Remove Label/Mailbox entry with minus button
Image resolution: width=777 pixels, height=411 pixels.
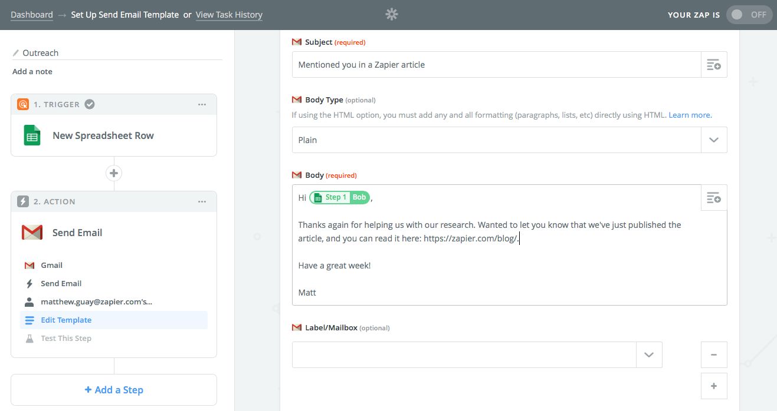[x=713, y=354]
